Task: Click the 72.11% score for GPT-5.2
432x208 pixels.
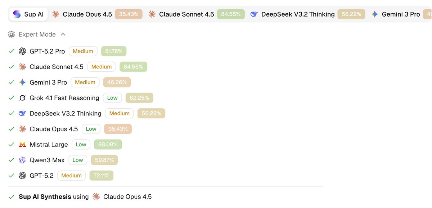Action: click(102, 176)
